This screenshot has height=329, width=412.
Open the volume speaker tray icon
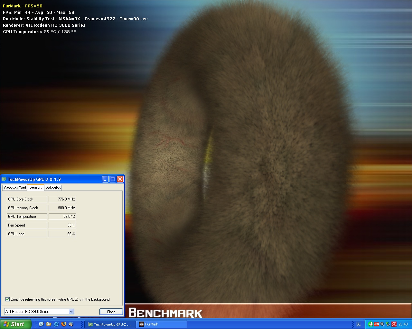(x=382, y=324)
